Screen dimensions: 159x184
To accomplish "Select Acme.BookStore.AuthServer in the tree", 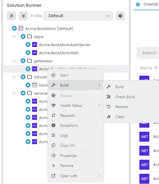I will [x=65, y=45].
